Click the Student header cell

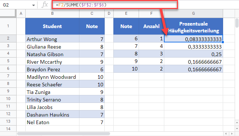pos(52,26)
